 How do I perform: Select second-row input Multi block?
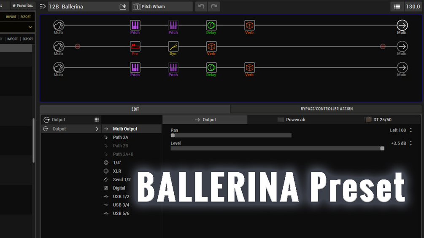tap(59, 46)
